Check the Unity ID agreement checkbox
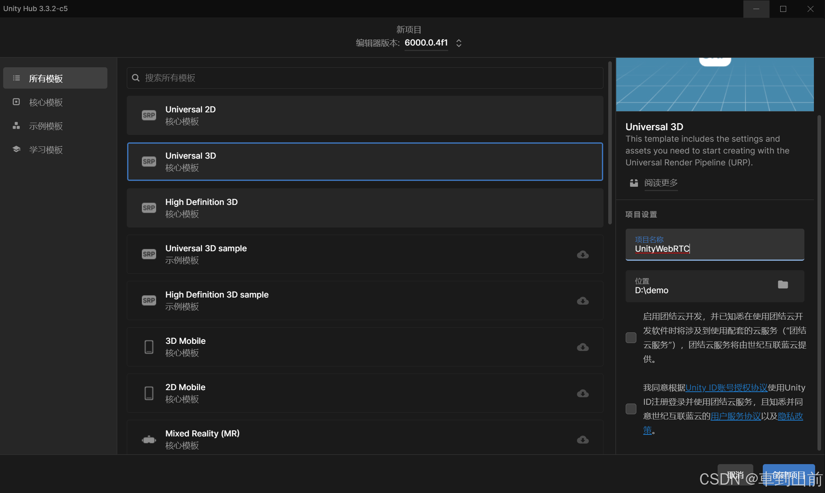The width and height of the screenshot is (825, 493). (x=631, y=409)
